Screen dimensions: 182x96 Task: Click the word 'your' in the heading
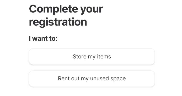[92, 10]
